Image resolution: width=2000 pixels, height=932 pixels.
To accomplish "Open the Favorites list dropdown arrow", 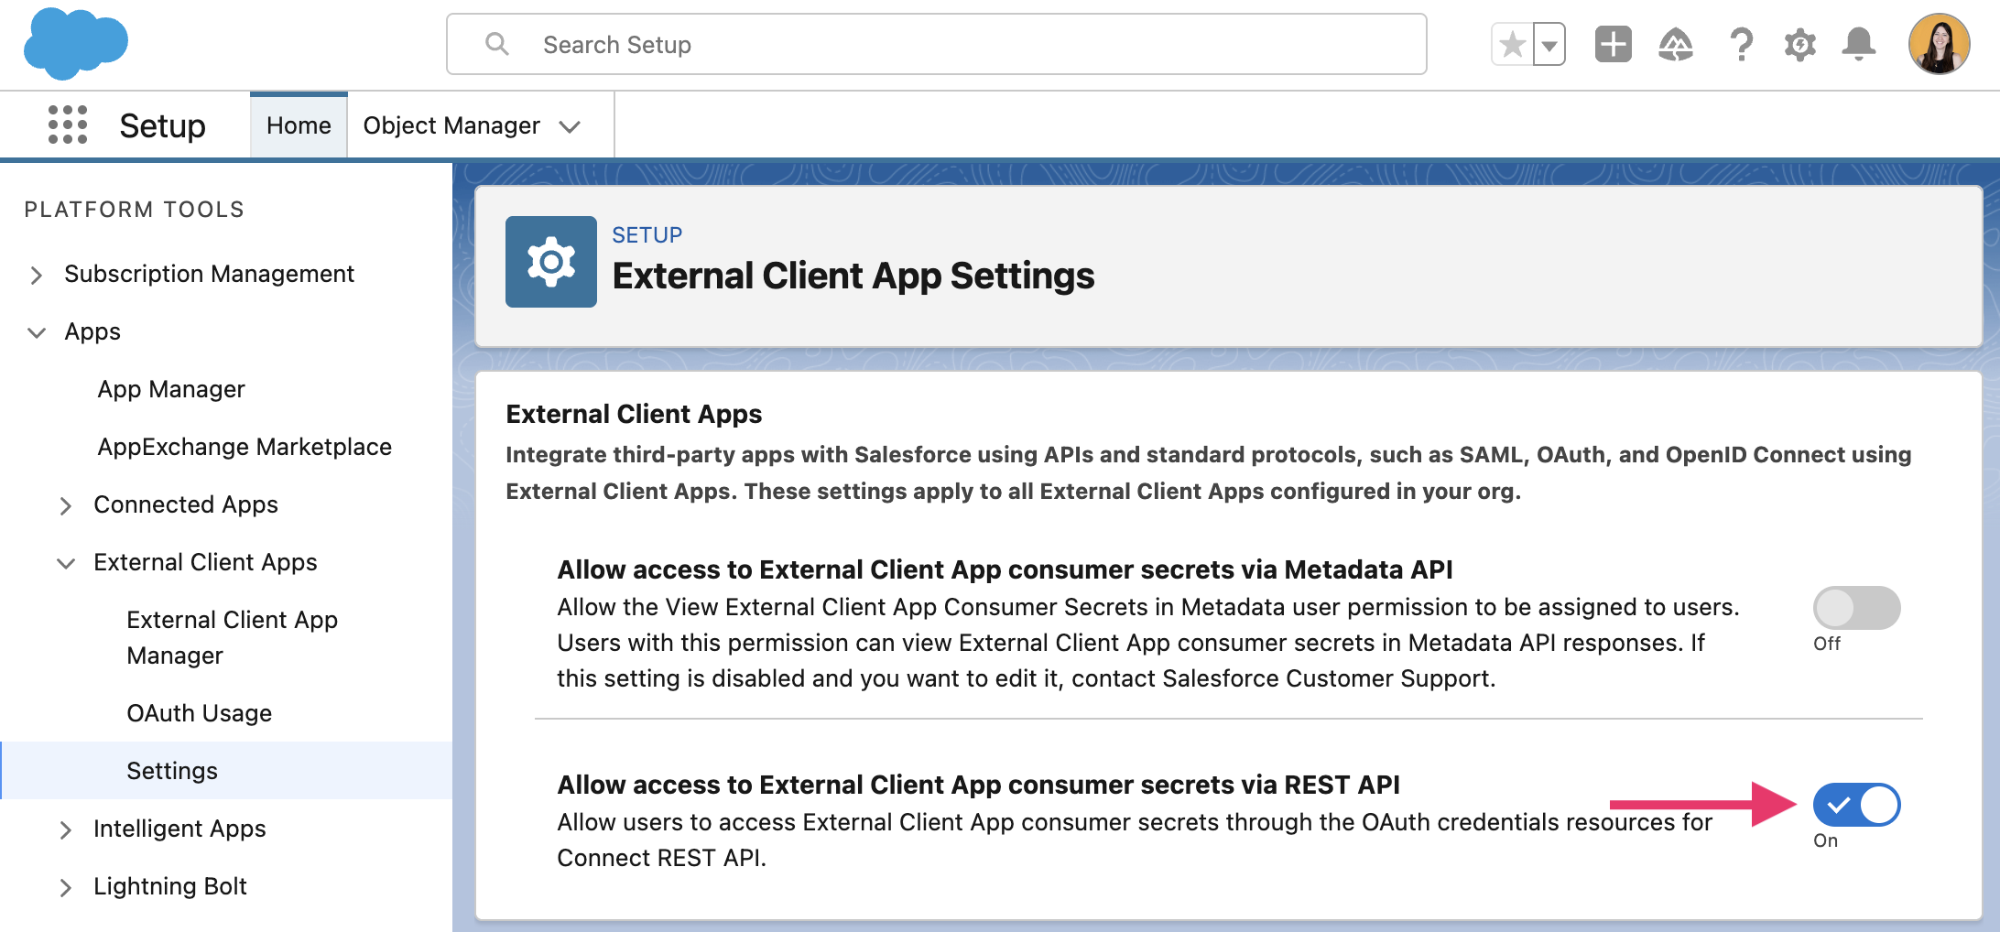I will pyautogui.click(x=1549, y=45).
